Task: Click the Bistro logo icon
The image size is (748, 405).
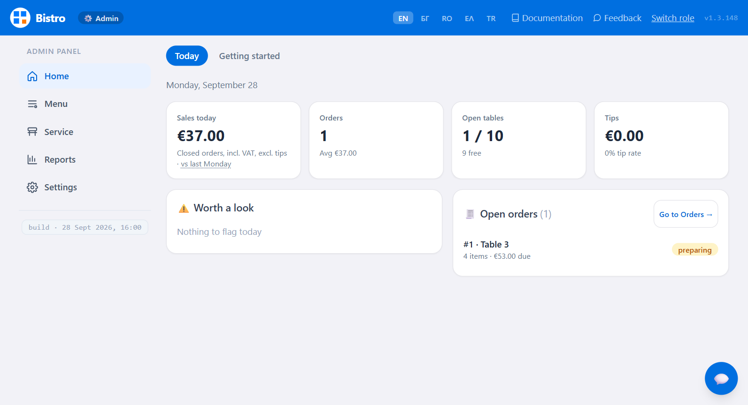Action: 20,18
